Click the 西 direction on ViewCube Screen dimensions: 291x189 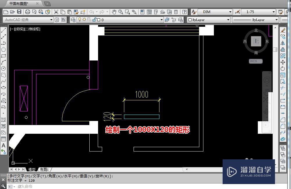[x=245, y=41]
